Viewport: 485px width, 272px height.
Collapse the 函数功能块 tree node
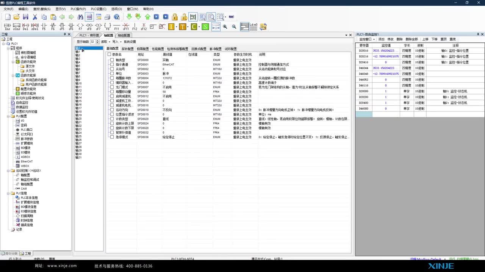point(13,62)
